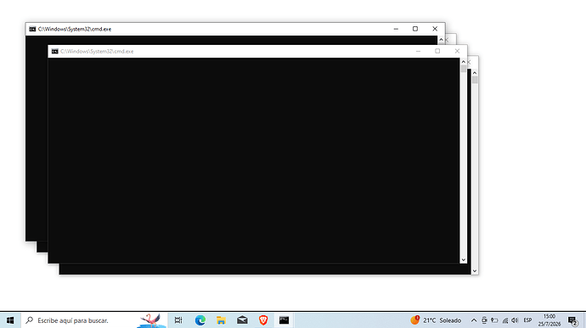
Task: Open the clock showing 15:00
Action: pyautogui.click(x=549, y=320)
